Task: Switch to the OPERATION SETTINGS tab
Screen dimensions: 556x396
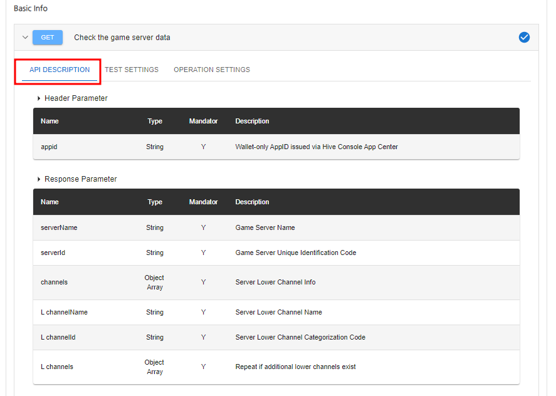Action: point(212,70)
